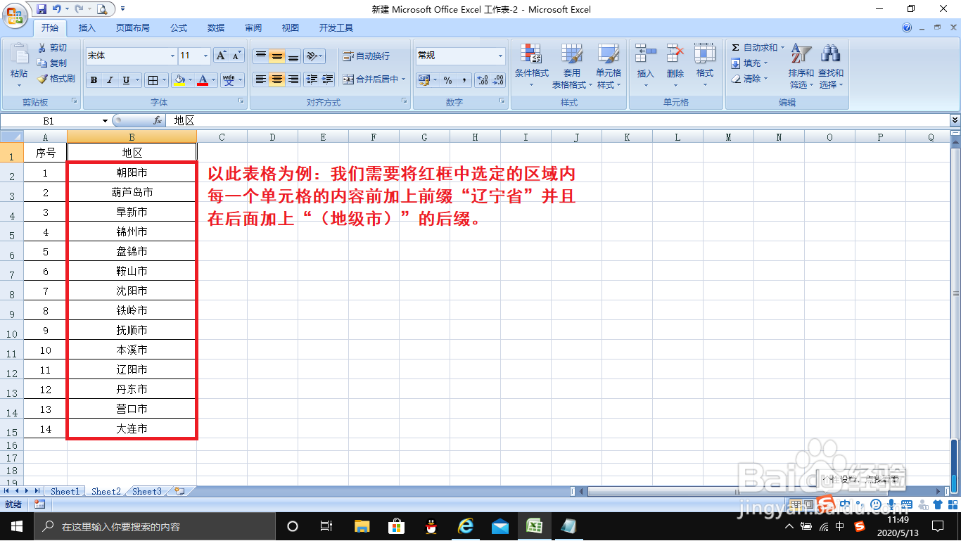Expand font color dropdown arrow
The height and width of the screenshot is (541, 961).
pyautogui.click(x=215, y=80)
